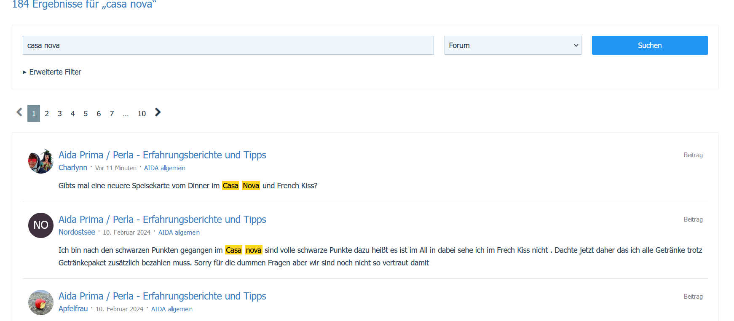Jump to results page 5
734x321 pixels.
[x=86, y=114]
